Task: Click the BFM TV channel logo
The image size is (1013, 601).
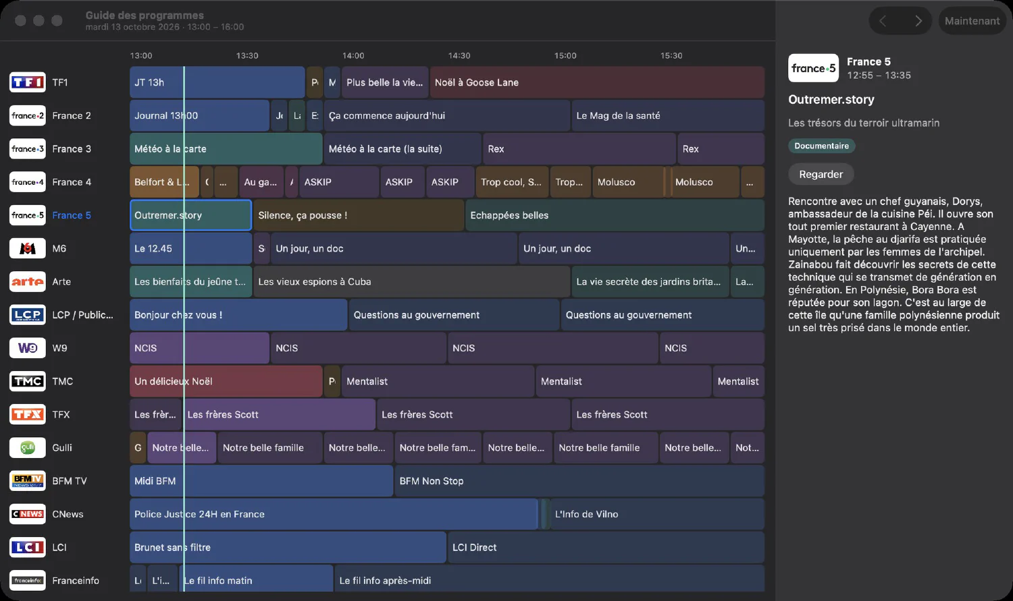Action: point(28,481)
